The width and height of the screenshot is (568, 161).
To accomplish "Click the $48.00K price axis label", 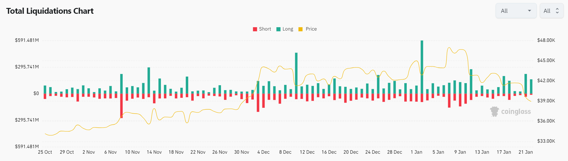I will [546, 40].
